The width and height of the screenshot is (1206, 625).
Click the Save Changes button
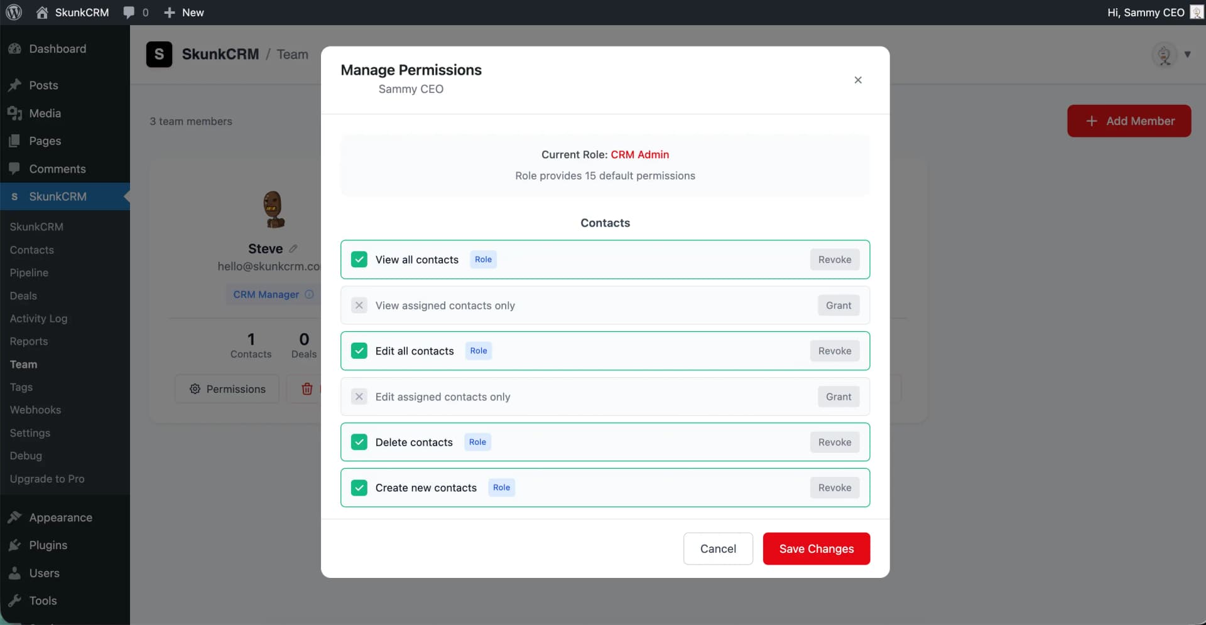[x=816, y=548]
